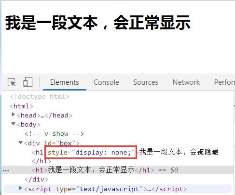Expand the script element node

point(20,188)
